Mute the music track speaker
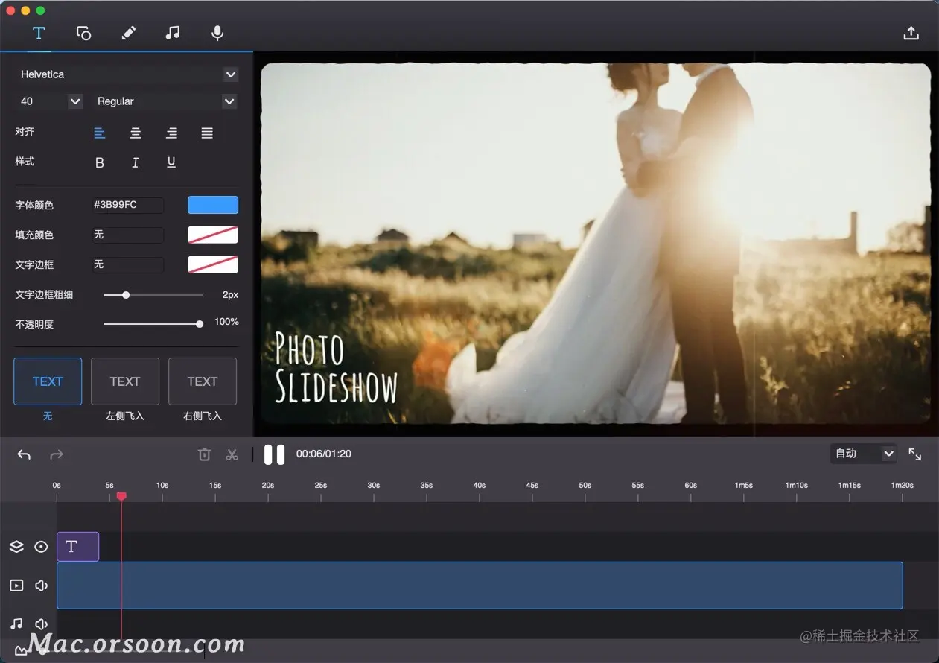The image size is (939, 663). (x=42, y=624)
